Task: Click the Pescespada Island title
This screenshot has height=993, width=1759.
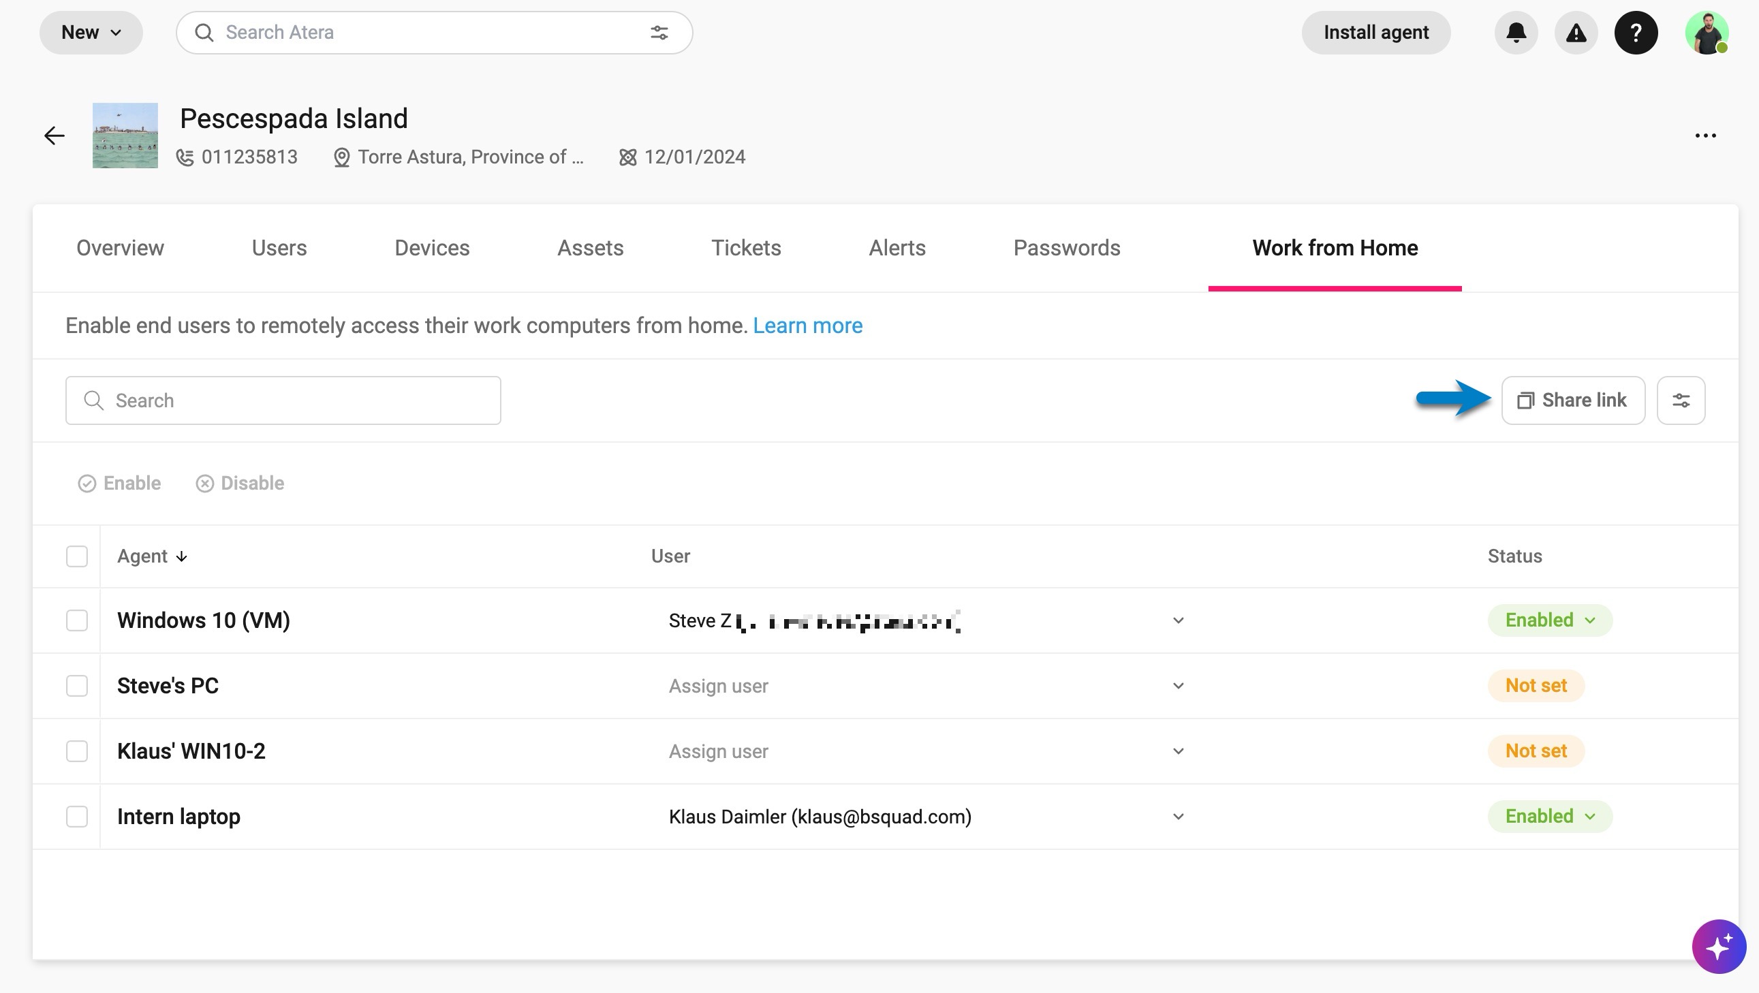Action: click(294, 119)
